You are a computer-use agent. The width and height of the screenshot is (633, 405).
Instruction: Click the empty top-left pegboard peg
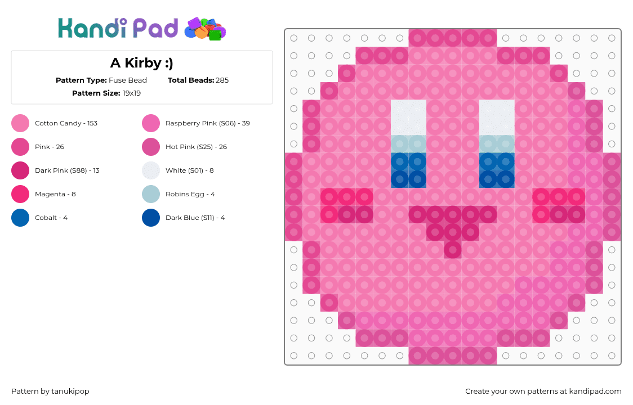(x=294, y=38)
